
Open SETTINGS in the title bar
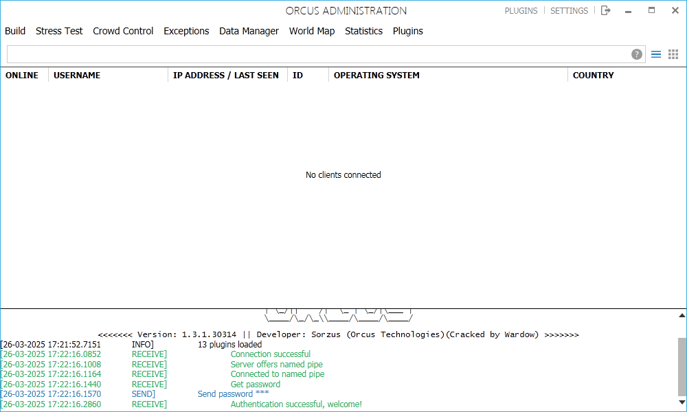(569, 11)
